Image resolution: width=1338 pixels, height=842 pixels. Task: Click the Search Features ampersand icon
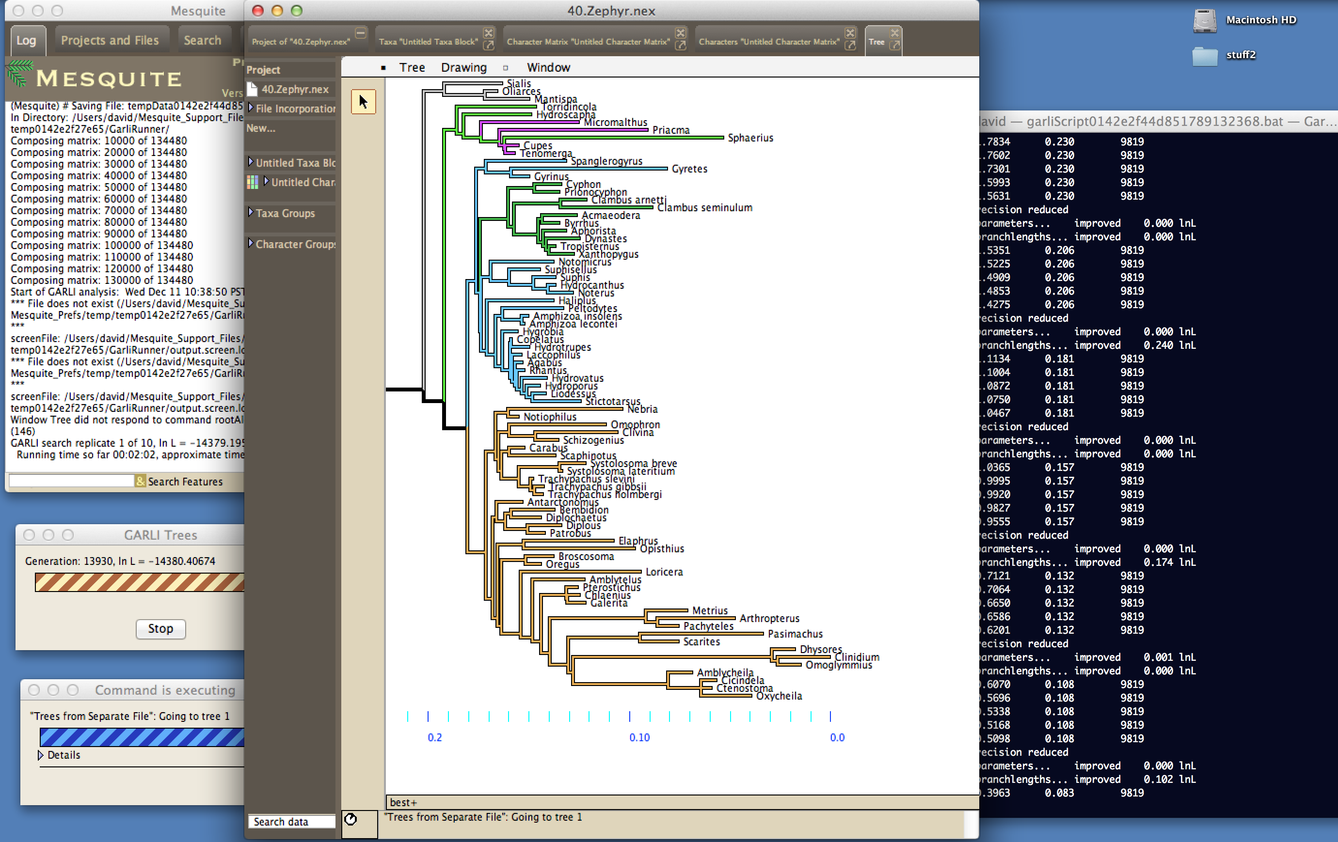tap(140, 481)
